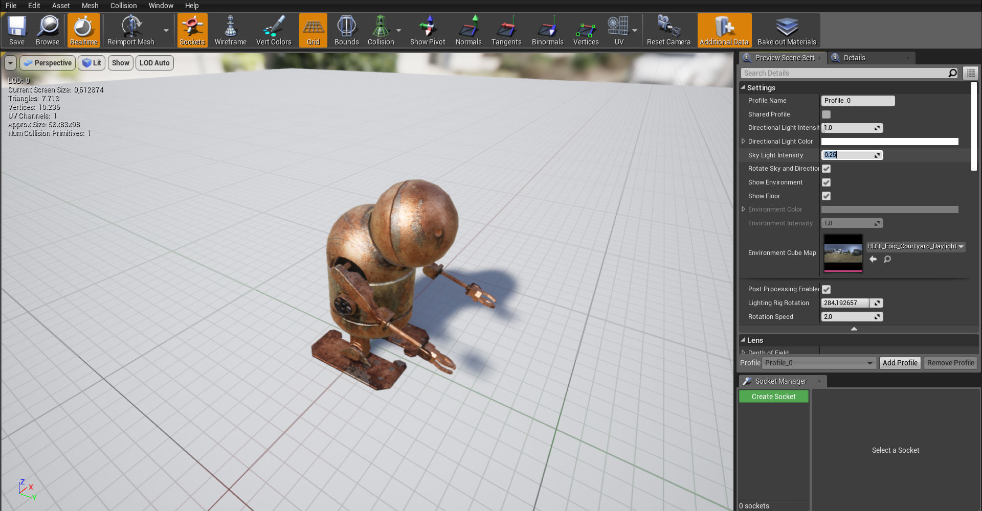Click Directional Light Intensity value field
This screenshot has height=511, width=982.
(847, 128)
